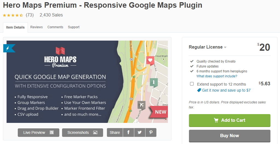Share the item on Facebook
The image size is (280, 144).
pos(129,132)
